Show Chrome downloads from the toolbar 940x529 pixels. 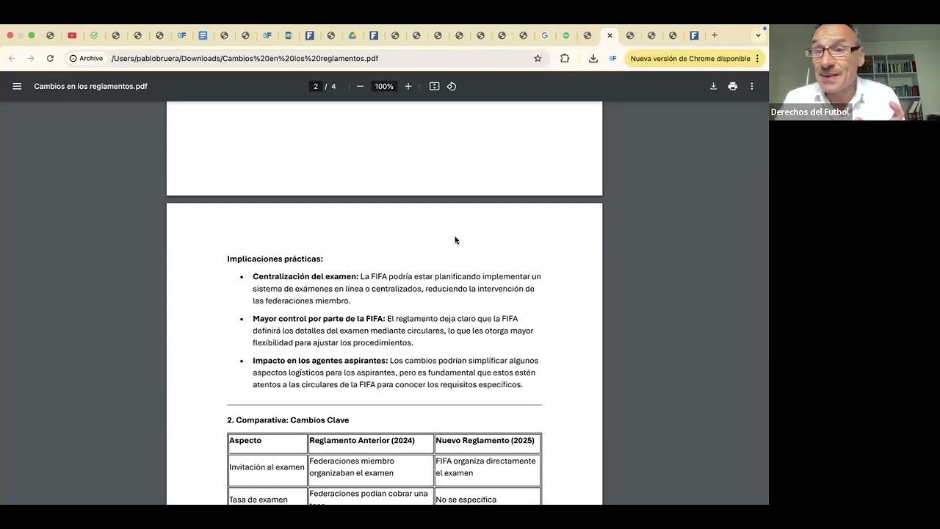point(593,58)
